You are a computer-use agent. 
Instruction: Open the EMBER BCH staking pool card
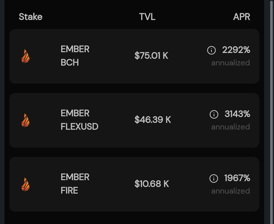pos(134,56)
